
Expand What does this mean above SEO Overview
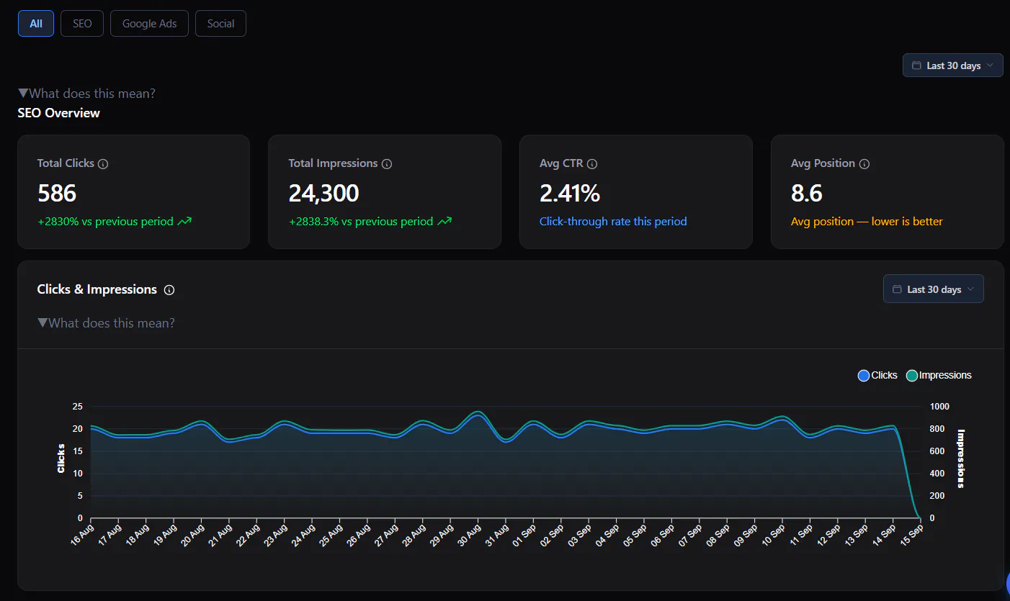pos(86,94)
